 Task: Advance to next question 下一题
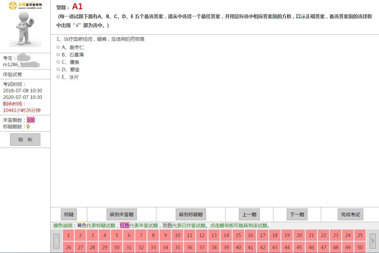click(x=297, y=214)
